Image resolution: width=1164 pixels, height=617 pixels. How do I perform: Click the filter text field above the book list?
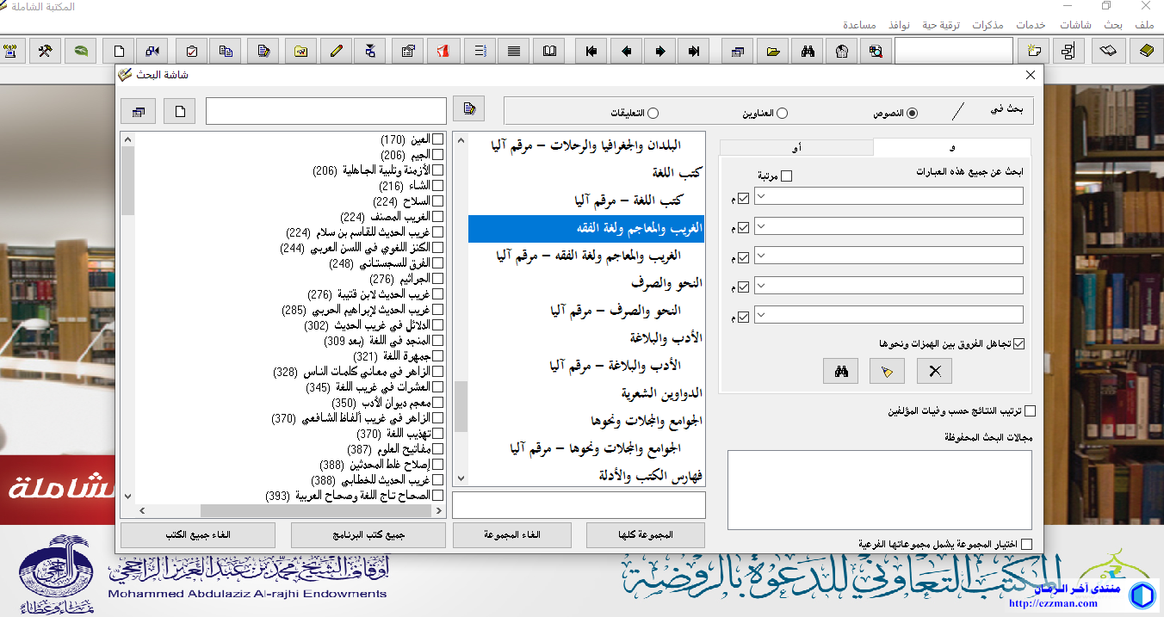326,111
